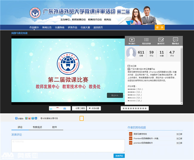Screen dimensions: 194x160
Task: Switch to the 附件 tab
Action: coord(54,127)
